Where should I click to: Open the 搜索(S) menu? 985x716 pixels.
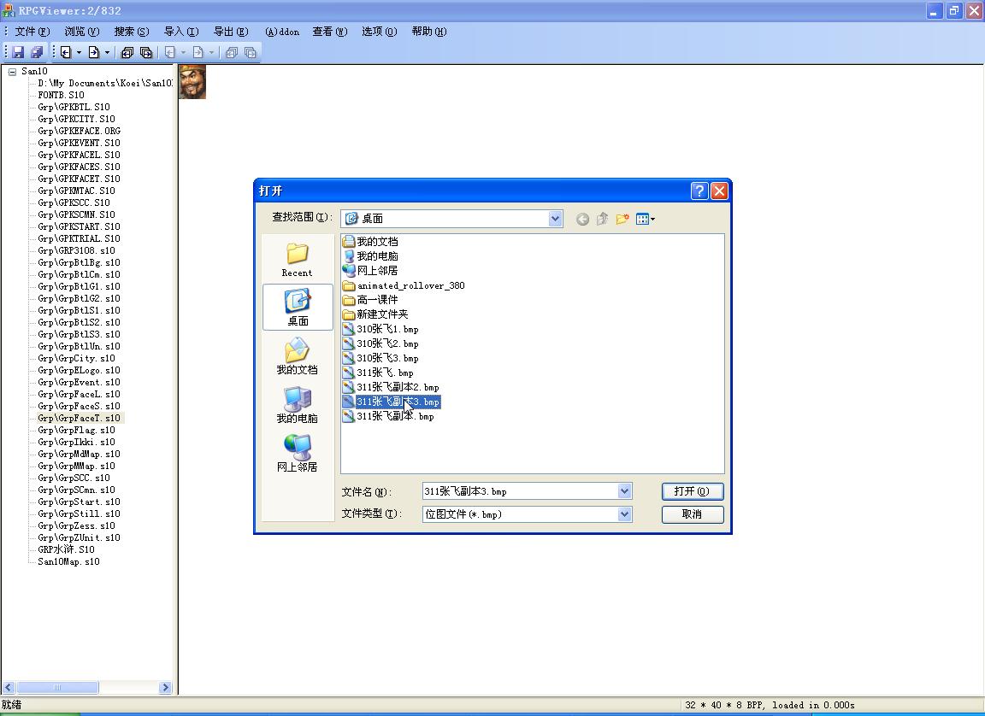coord(132,32)
